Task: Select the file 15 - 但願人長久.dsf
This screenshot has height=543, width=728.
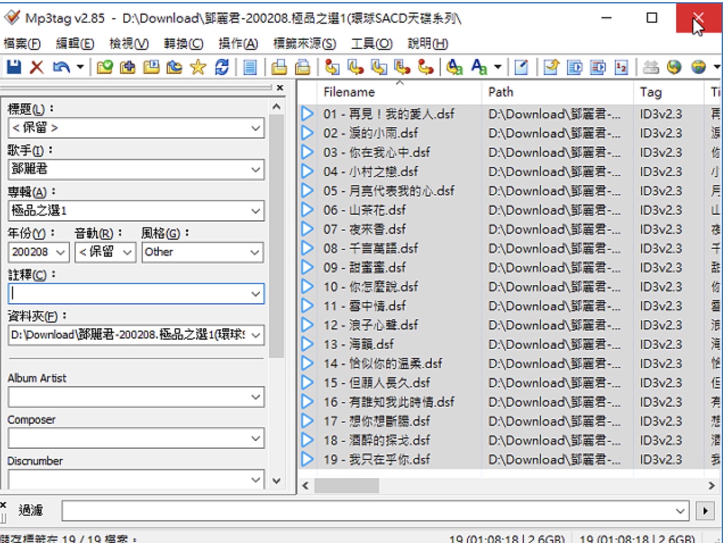Action: tap(377, 382)
